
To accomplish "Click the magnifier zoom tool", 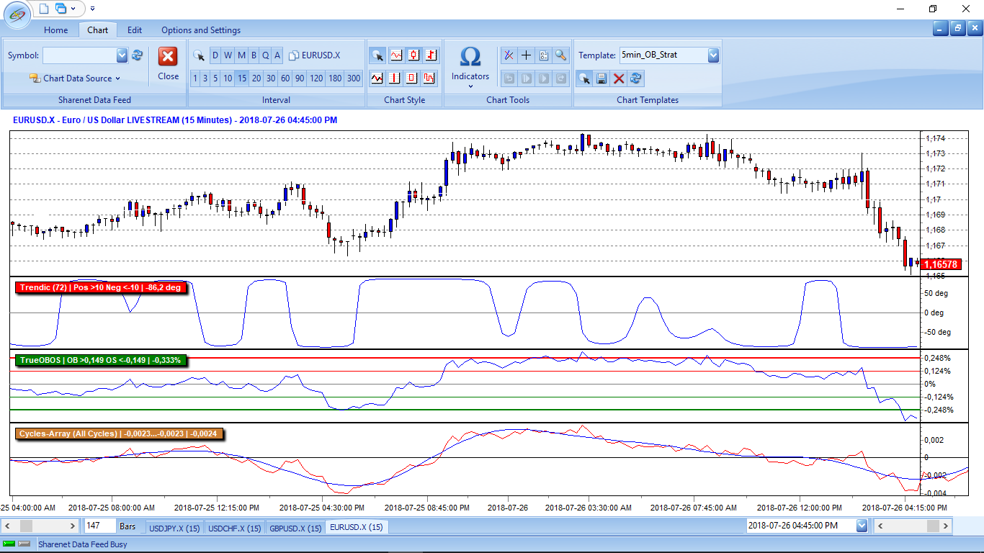I will 560,55.
